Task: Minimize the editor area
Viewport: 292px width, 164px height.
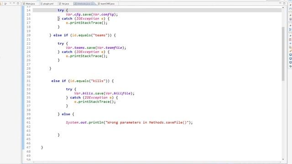Action: pos(280,3)
